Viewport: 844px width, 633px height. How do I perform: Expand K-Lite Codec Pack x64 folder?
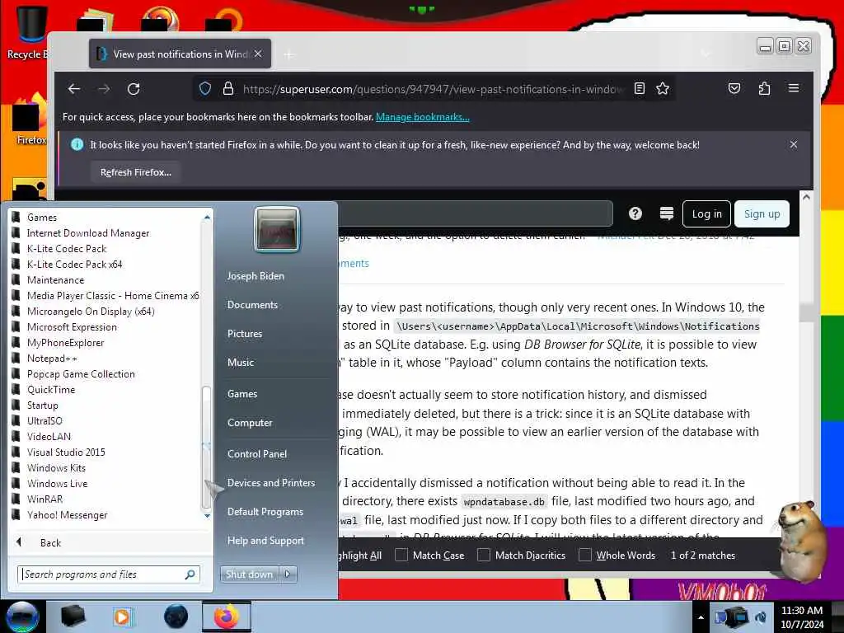point(74,265)
